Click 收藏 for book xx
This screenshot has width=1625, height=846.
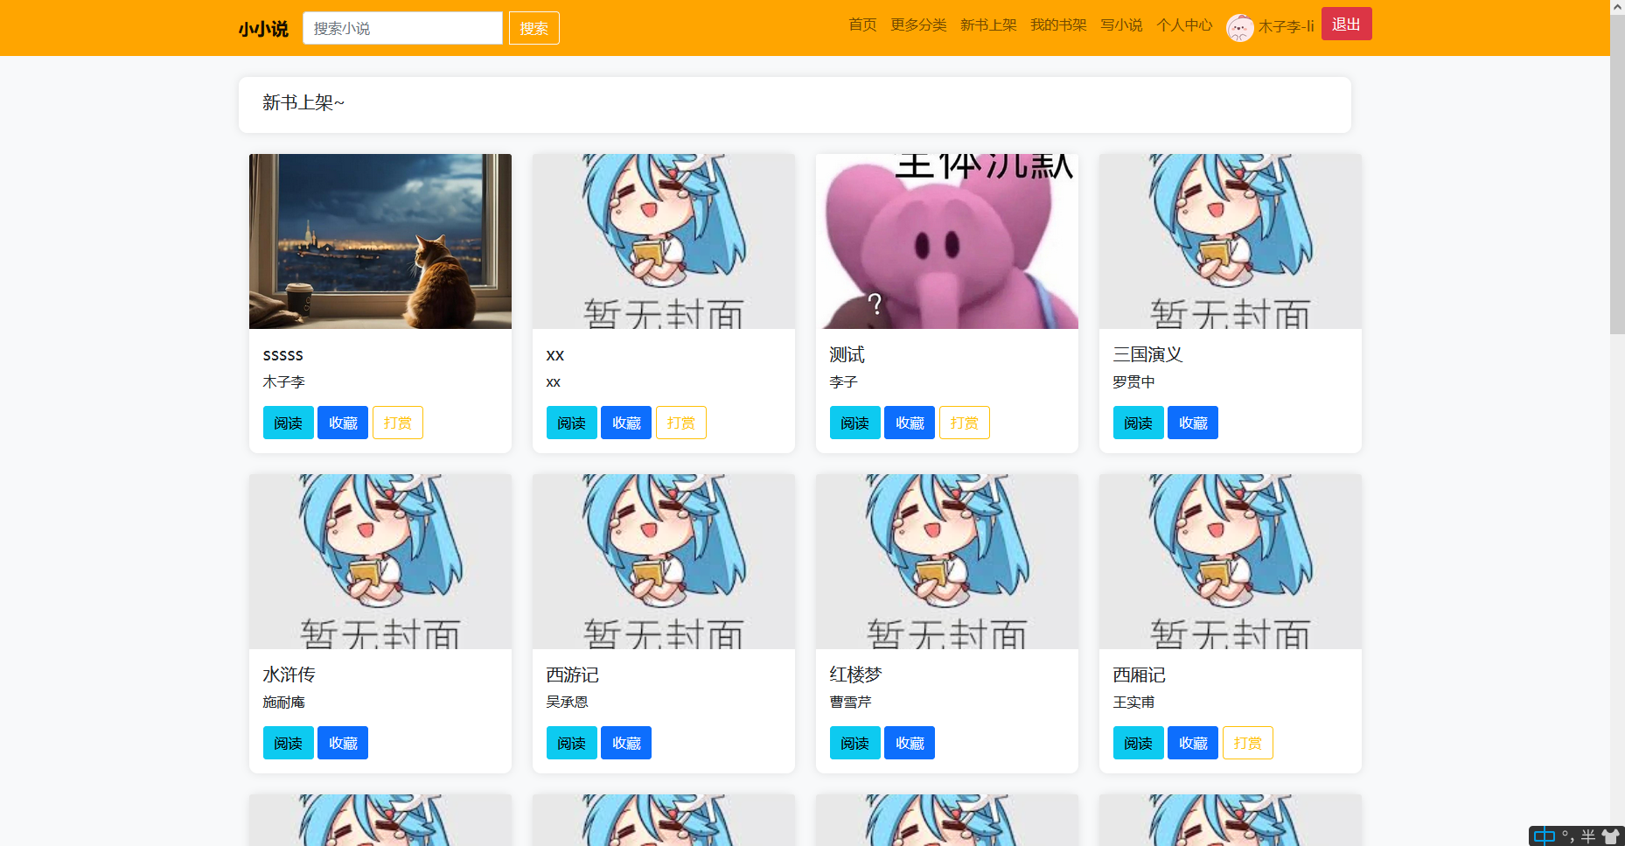[x=626, y=423]
